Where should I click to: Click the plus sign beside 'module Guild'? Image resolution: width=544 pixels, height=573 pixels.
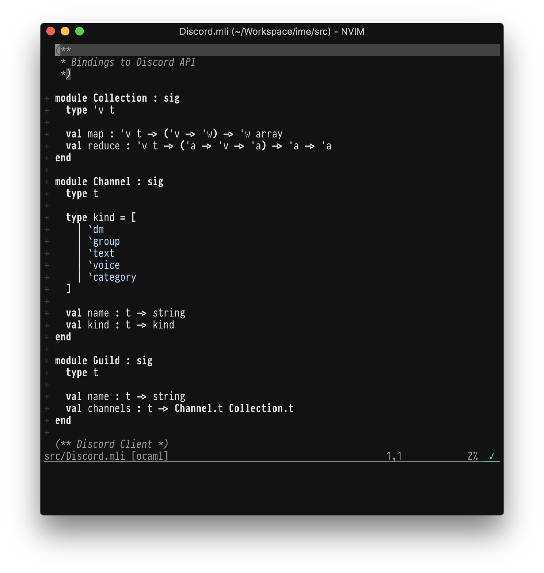coord(47,361)
